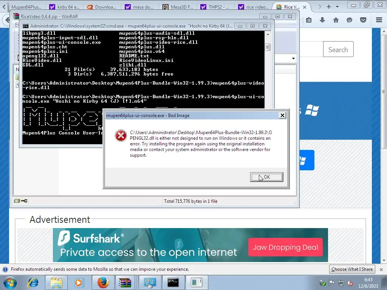Switch to cmd.exe via taskbar icon
387x290 pixels.
[x=173, y=282]
